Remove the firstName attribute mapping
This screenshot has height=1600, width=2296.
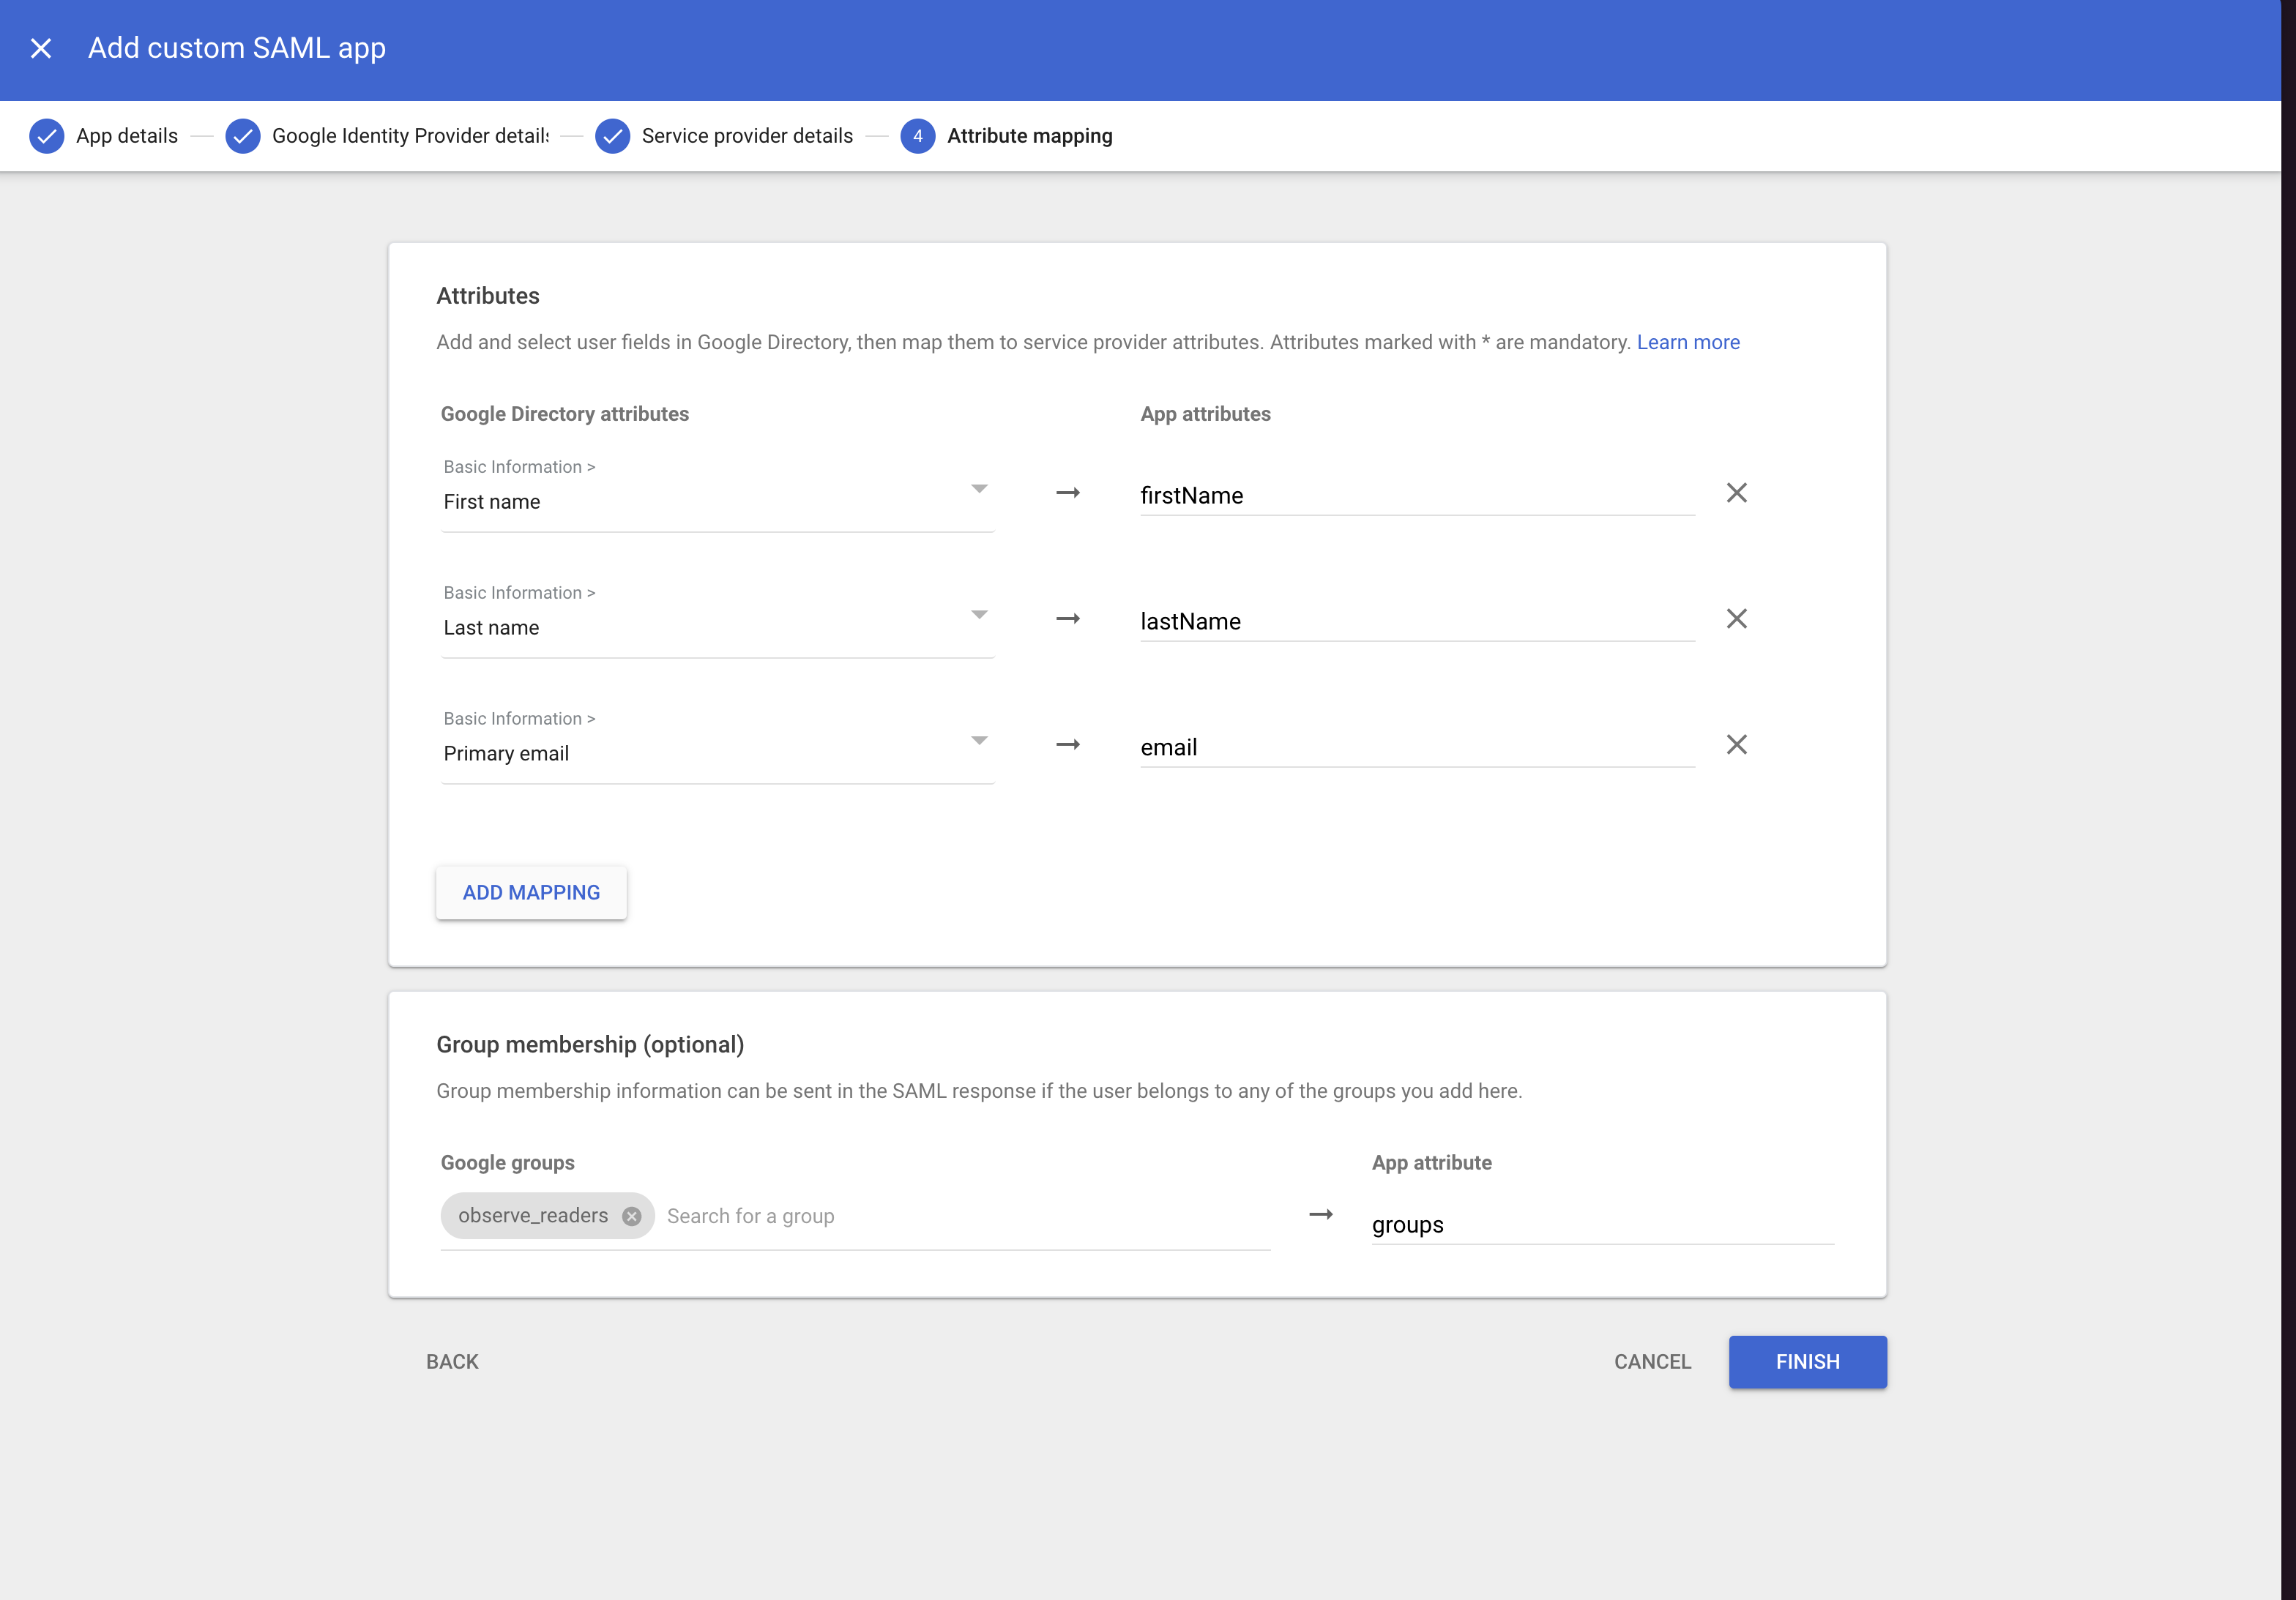click(x=1736, y=493)
